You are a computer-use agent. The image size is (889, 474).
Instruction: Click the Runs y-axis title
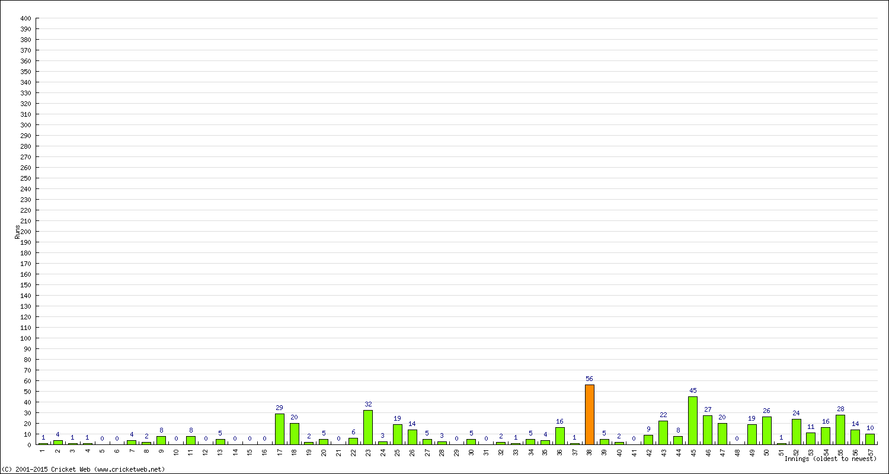pyautogui.click(x=17, y=232)
